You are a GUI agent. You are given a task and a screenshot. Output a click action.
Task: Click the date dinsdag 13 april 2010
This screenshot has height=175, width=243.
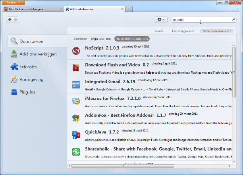pyautogui.click(x=135, y=131)
